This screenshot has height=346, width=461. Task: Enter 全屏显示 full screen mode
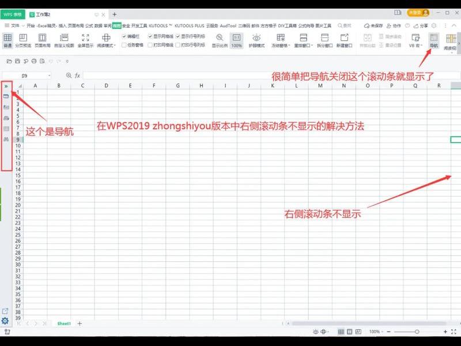pyautogui.click(x=85, y=40)
